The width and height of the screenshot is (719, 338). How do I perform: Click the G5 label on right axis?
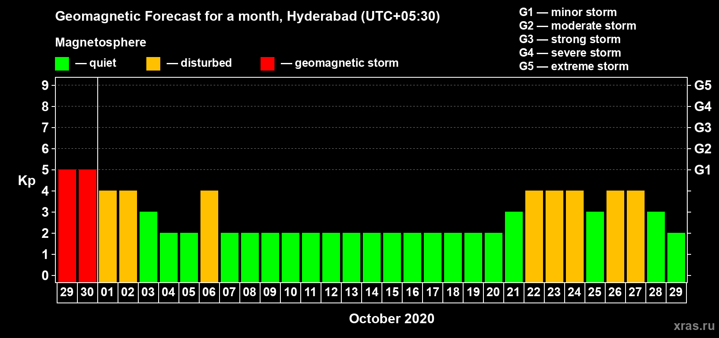tap(703, 85)
